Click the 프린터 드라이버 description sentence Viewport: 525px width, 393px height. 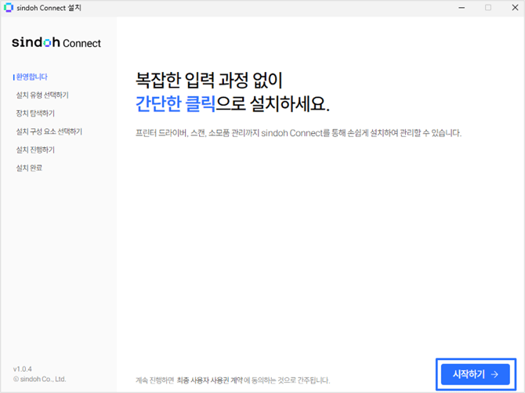[299, 133]
